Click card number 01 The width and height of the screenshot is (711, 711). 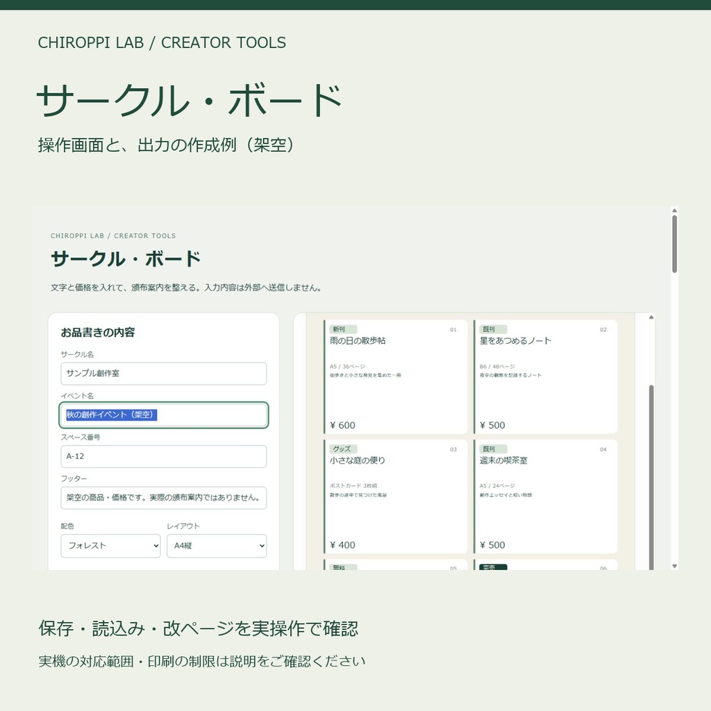coord(453,330)
